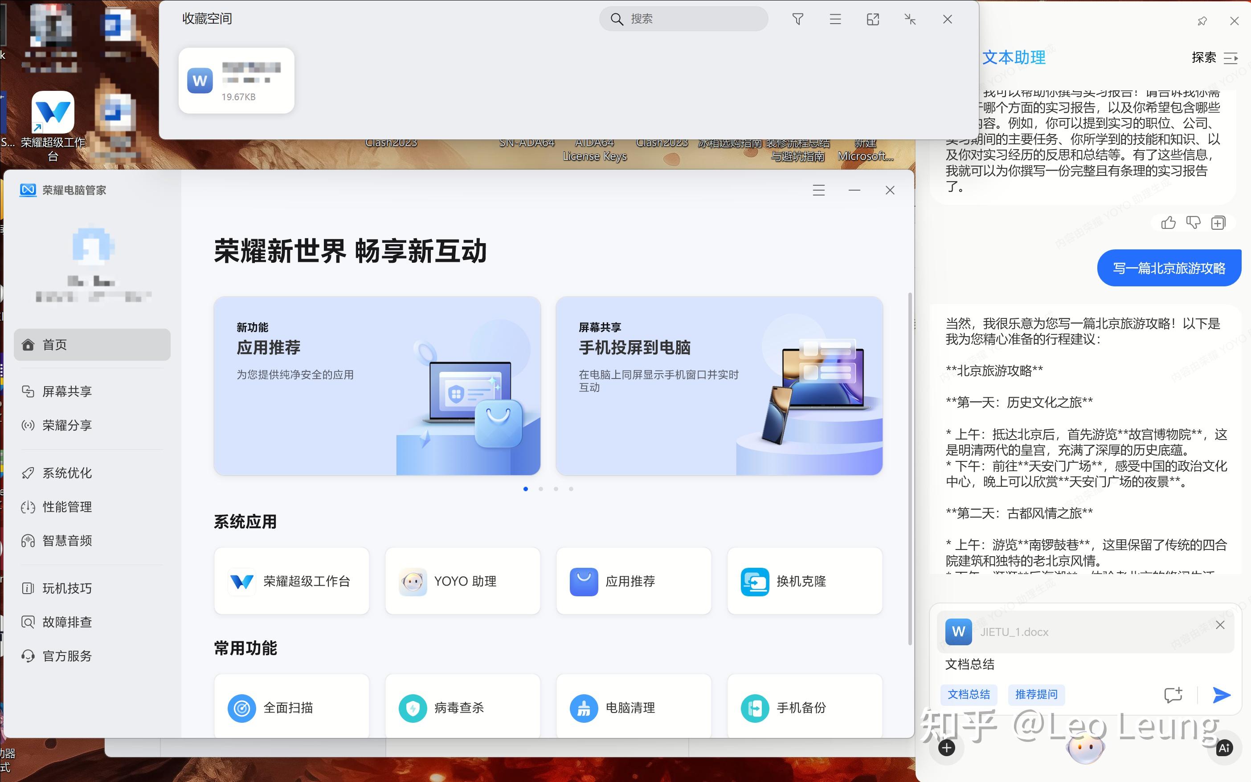Choose the 推荐提问 suggestion chip
Viewport: 1251px width, 782px height.
[x=1036, y=695]
